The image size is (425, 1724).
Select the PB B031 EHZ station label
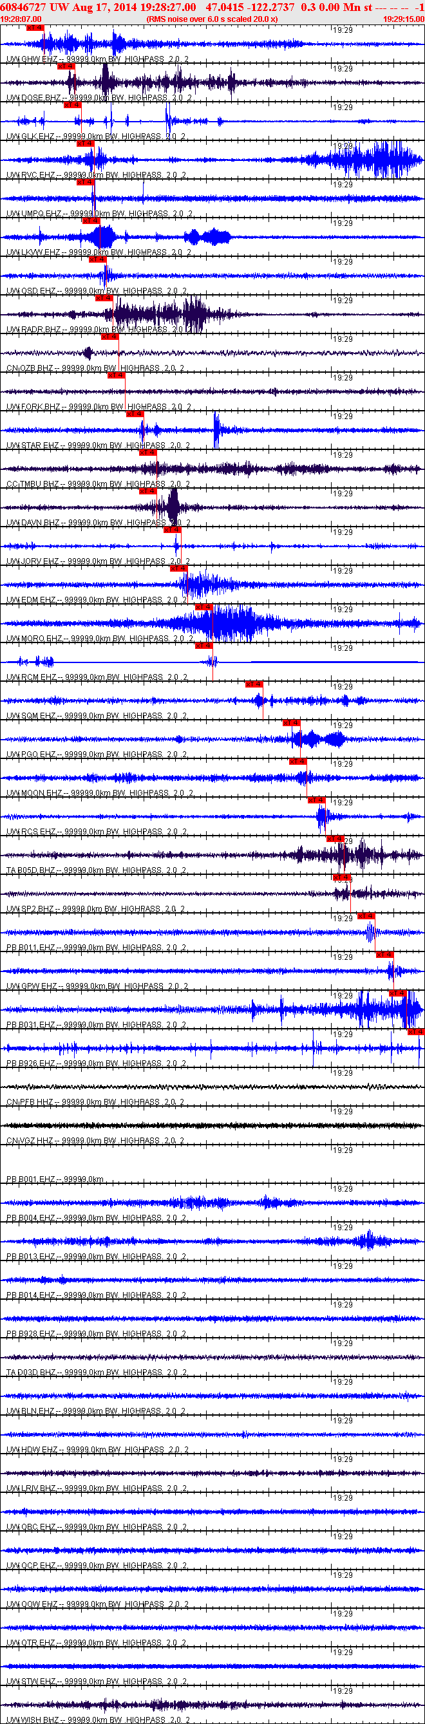pos(97,1026)
